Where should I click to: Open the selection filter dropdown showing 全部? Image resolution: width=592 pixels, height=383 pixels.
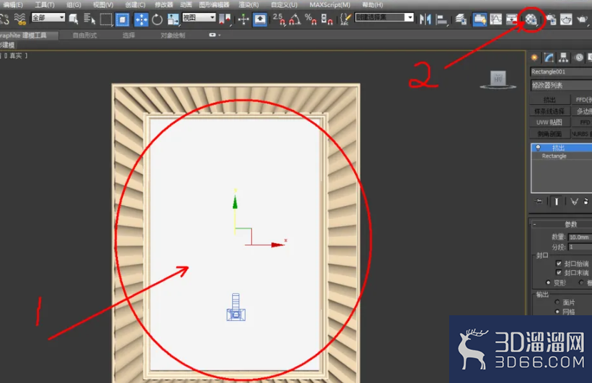pos(49,17)
